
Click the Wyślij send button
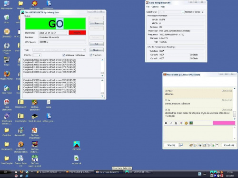(x=171, y=145)
